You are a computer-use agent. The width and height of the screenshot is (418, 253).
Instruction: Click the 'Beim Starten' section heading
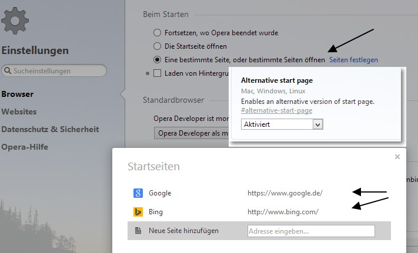[x=166, y=14]
